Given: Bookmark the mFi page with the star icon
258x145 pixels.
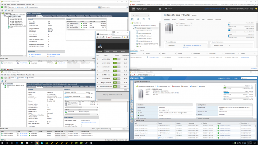Looking at the screenshot, I should 125,37.
